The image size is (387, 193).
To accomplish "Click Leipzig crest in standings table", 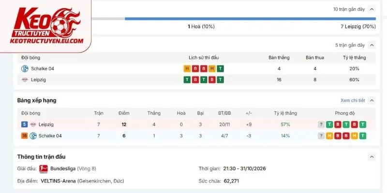I will point(33,124).
